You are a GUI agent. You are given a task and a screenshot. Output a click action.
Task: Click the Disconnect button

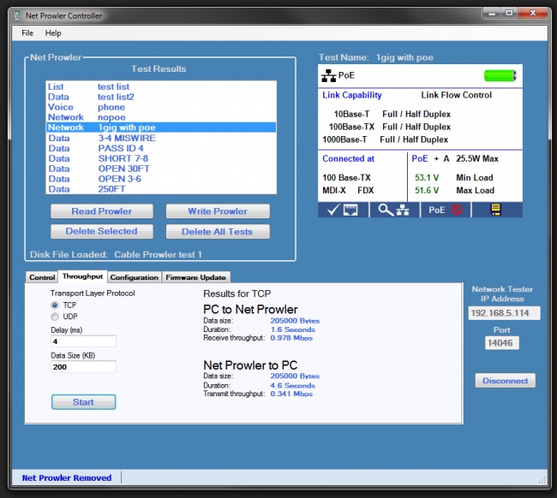506,381
